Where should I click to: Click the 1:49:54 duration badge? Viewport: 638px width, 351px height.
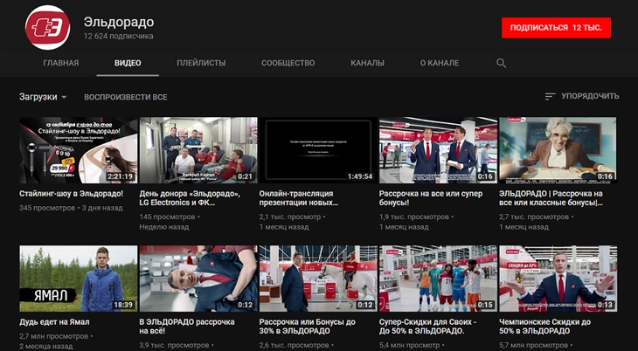tap(360, 176)
